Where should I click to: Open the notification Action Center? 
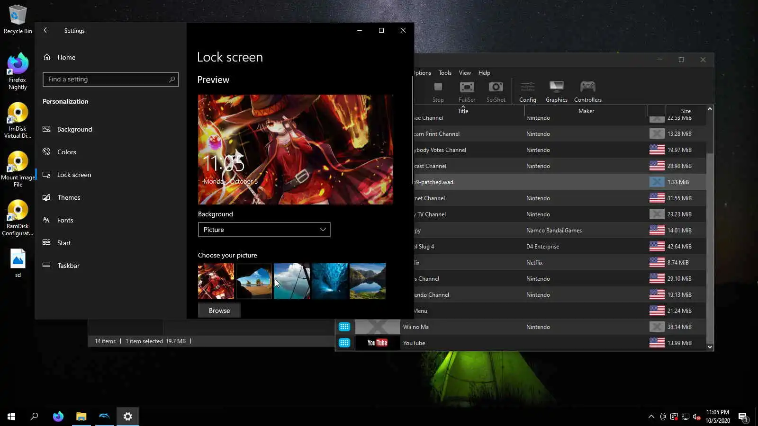click(x=743, y=417)
